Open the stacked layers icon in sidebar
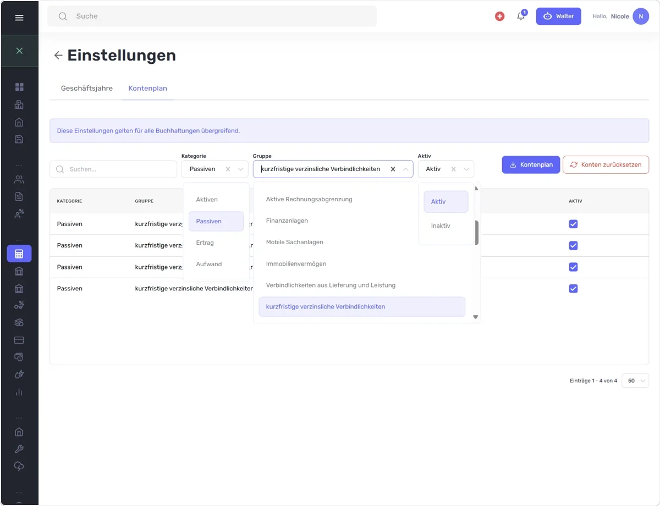 click(x=19, y=322)
